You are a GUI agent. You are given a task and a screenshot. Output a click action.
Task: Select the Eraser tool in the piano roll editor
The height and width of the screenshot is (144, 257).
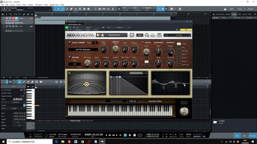[32, 82]
